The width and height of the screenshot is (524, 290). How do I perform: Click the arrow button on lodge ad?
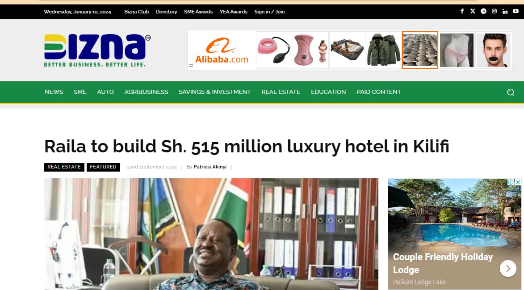click(x=508, y=268)
